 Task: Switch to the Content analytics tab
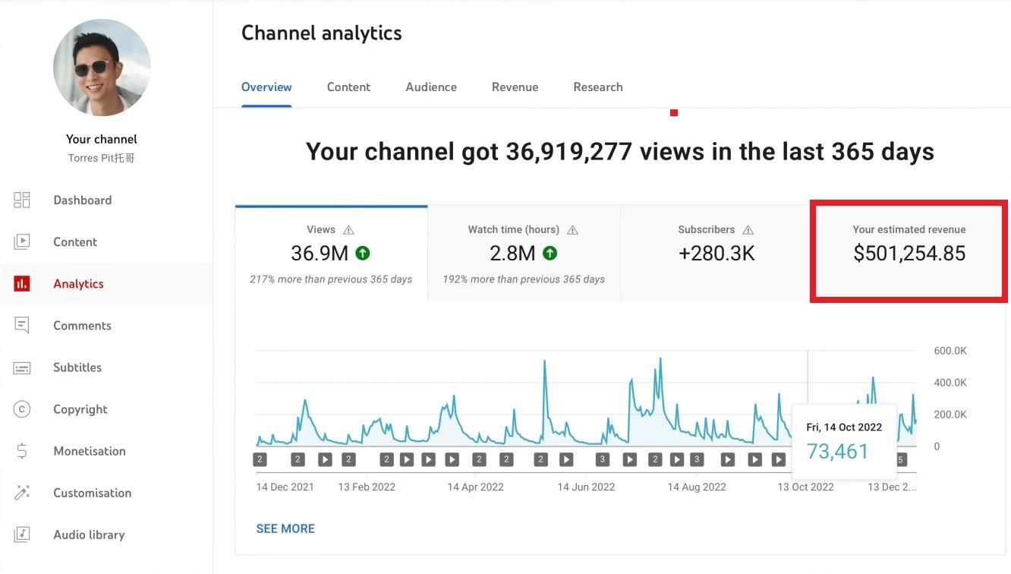pos(348,87)
